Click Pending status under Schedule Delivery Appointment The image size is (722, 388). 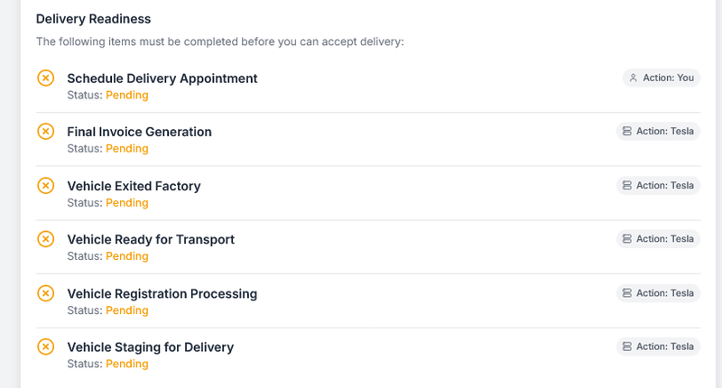(127, 95)
